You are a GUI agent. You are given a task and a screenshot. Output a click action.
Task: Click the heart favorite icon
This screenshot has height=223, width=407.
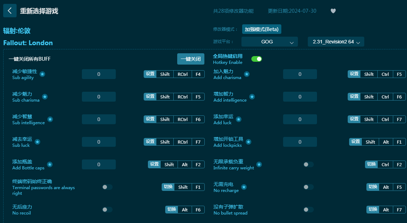(x=333, y=11)
